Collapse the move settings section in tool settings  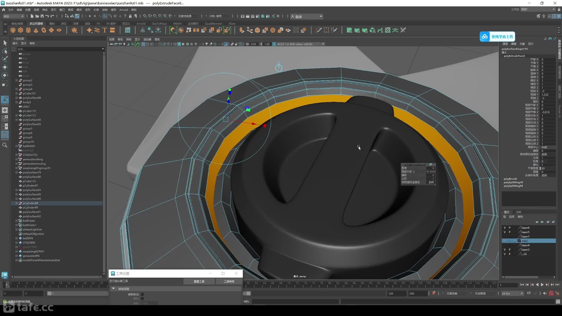click(114, 289)
